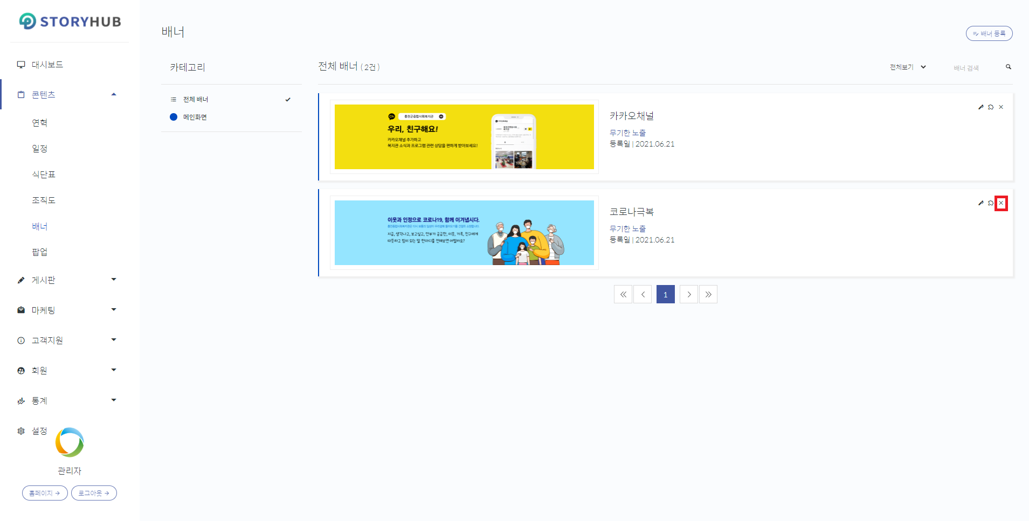Screen dimensions: 1029x521
Task: Click the 카테고리 heading
Action: tap(188, 67)
